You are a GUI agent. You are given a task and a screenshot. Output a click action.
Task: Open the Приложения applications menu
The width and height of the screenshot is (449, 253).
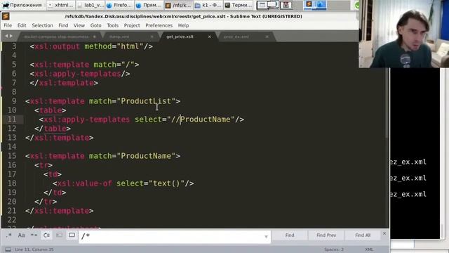22,5
